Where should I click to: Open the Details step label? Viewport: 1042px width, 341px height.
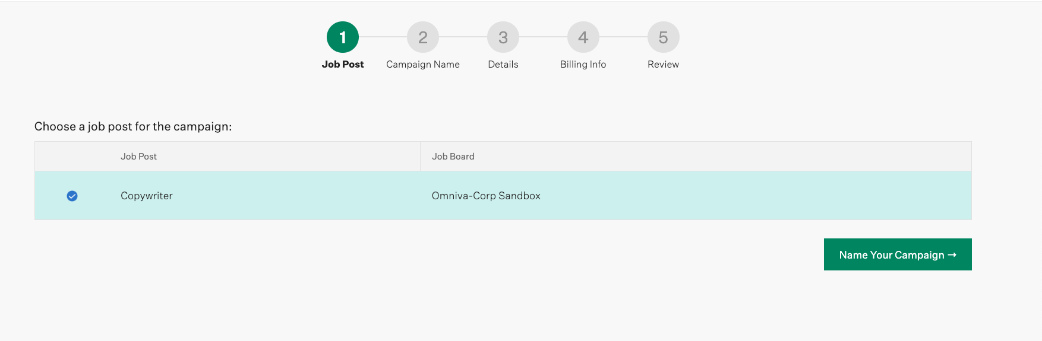point(503,64)
